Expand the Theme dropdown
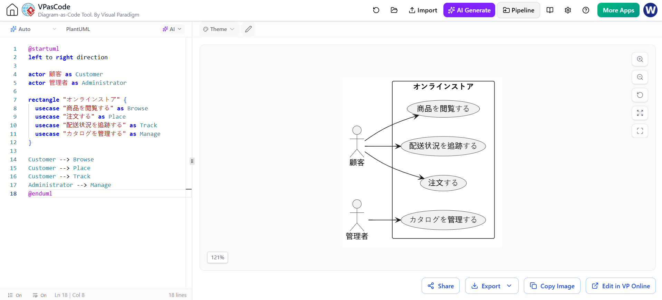The width and height of the screenshot is (662, 300). click(x=219, y=29)
